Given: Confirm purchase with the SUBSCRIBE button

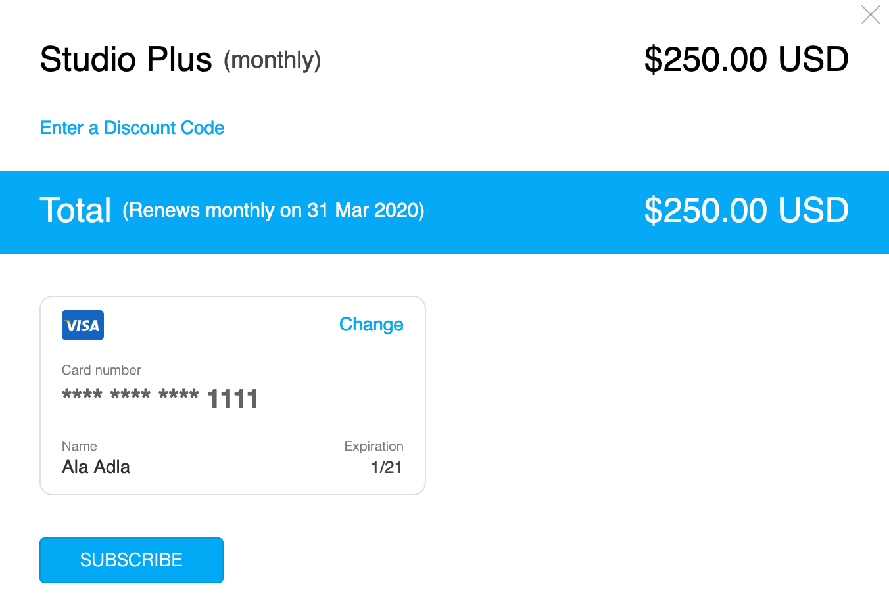Looking at the screenshot, I should tap(132, 560).
